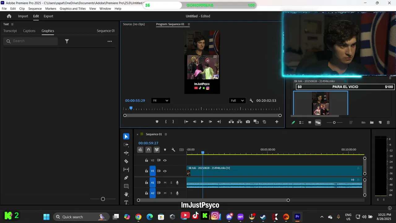This screenshot has height=223, width=396.
Task: Open the Text panel menu
Action: [x=12, y=24]
